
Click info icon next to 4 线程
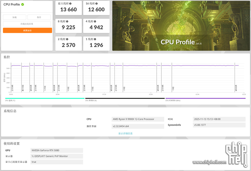point(95,21)
